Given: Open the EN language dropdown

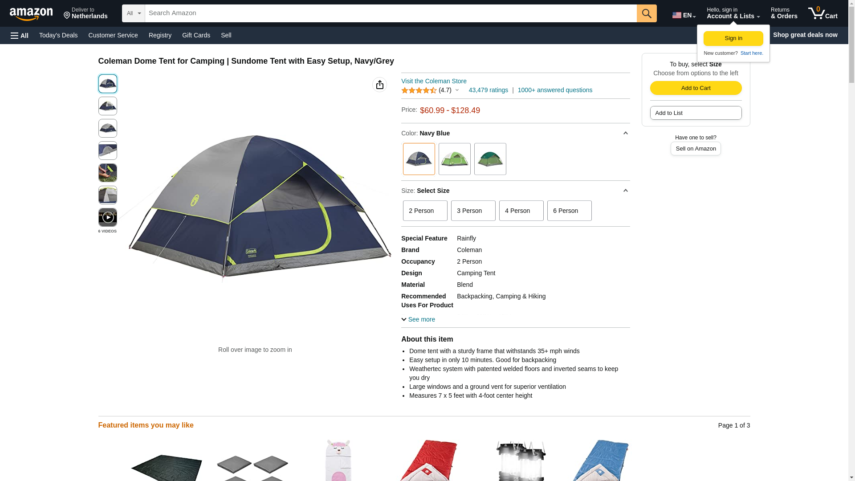Looking at the screenshot, I should point(684,15).
